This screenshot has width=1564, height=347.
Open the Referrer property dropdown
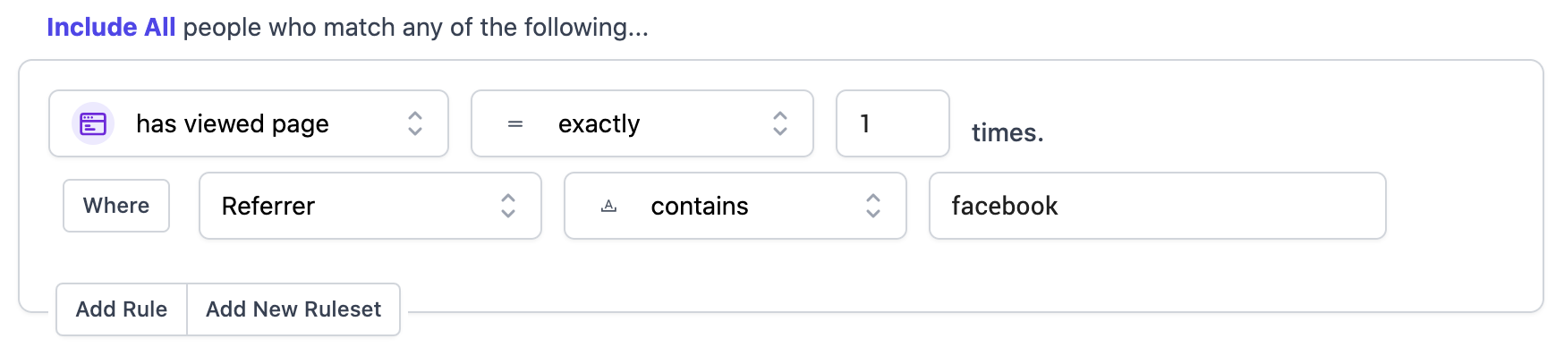pyautogui.click(x=370, y=206)
